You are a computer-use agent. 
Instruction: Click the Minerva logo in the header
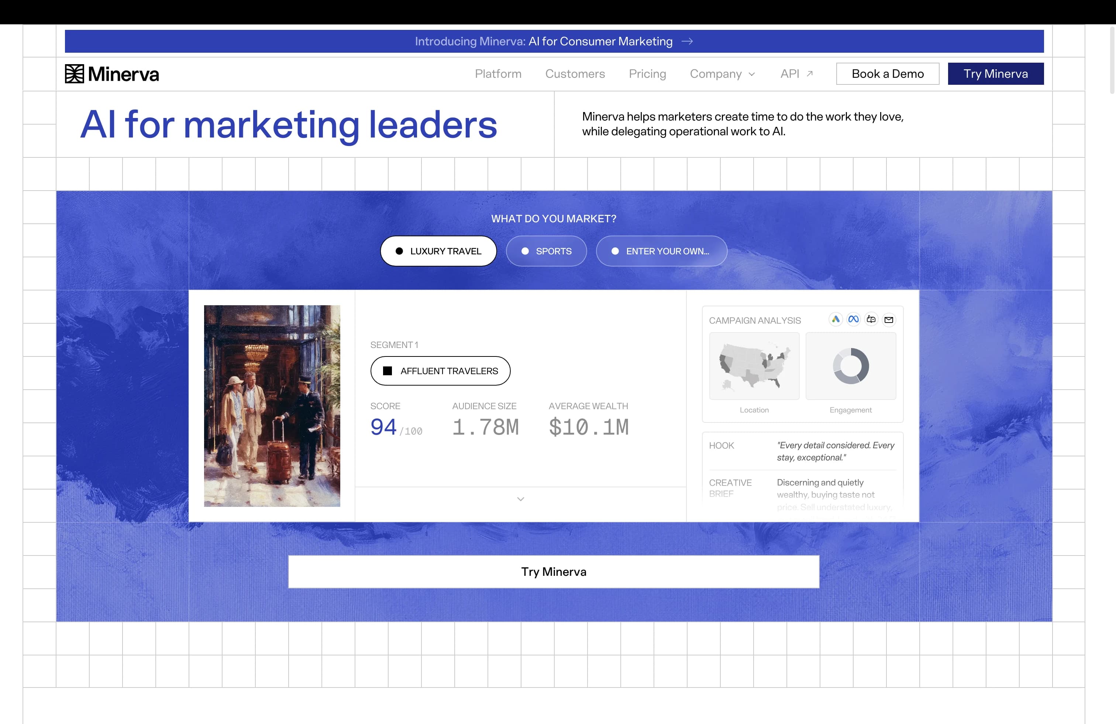(x=112, y=74)
